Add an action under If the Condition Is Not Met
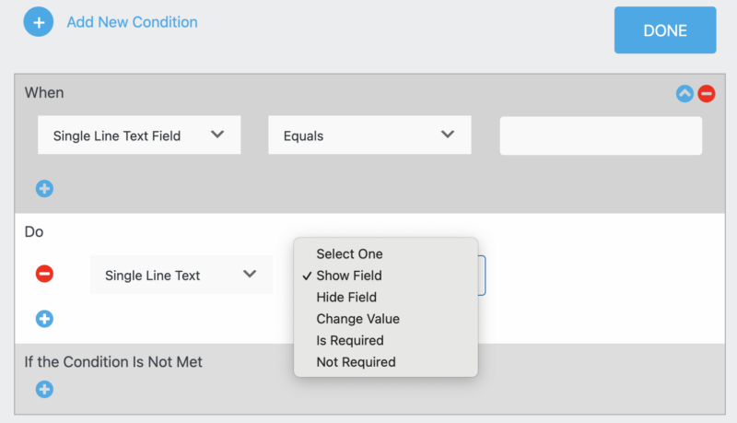The image size is (737, 423). point(44,389)
